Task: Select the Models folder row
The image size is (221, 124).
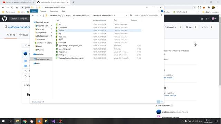Action: 98,31
